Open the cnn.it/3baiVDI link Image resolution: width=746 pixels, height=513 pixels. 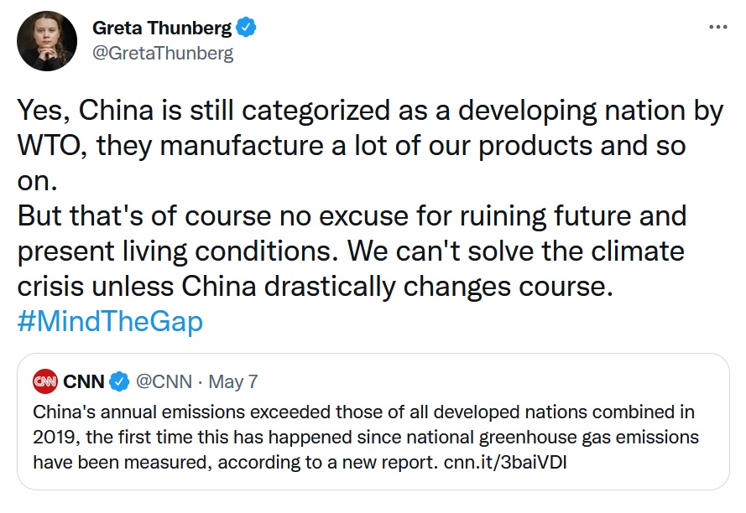point(505,462)
